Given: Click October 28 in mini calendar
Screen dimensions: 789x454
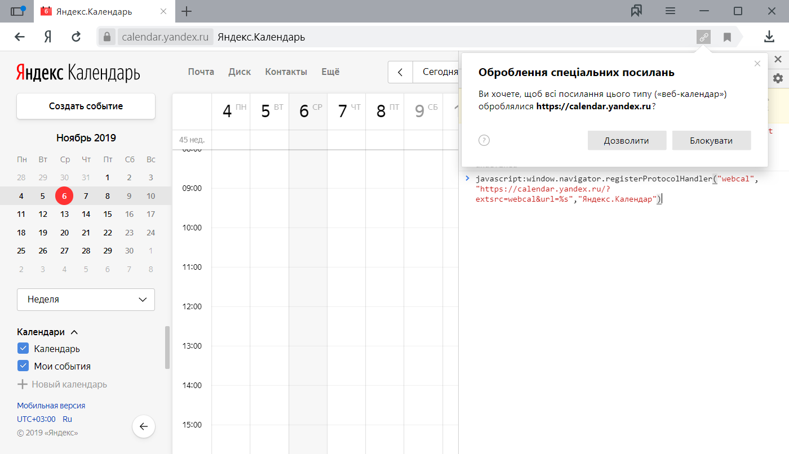Looking at the screenshot, I should [x=21, y=177].
